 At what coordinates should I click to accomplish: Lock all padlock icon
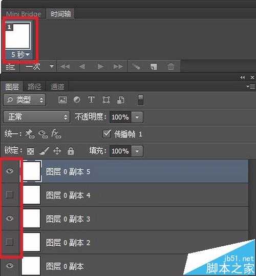tap(71, 151)
